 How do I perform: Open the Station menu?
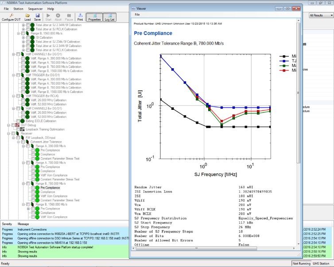[18, 9]
